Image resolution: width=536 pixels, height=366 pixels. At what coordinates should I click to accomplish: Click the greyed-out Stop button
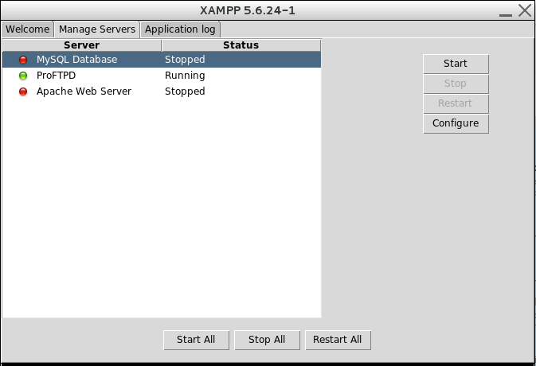456,84
